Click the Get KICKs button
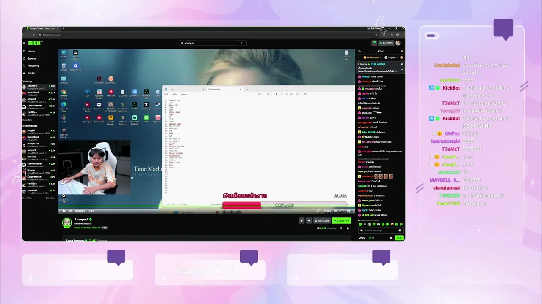The image size is (542, 304). [x=386, y=43]
